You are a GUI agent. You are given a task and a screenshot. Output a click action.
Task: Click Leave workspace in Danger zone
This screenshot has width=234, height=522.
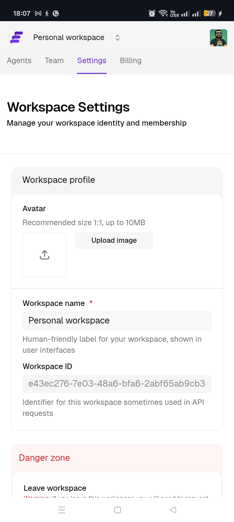click(x=55, y=488)
